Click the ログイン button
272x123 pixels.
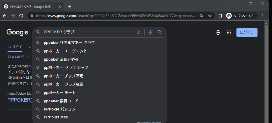pyautogui.click(x=247, y=33)
